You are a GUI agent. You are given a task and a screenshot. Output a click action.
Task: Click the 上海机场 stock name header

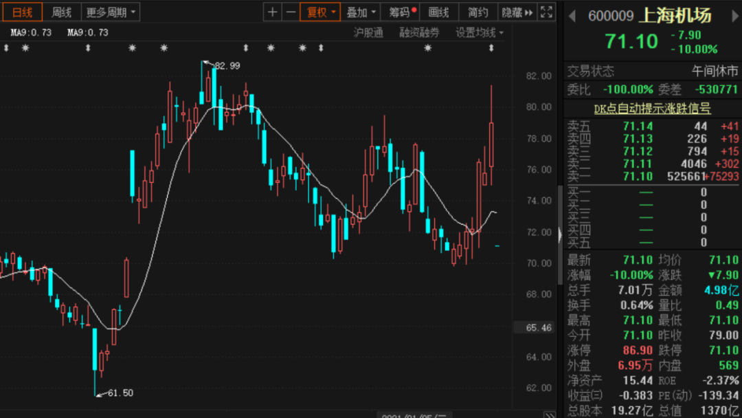pyautogui.click(x=675, y=16)
